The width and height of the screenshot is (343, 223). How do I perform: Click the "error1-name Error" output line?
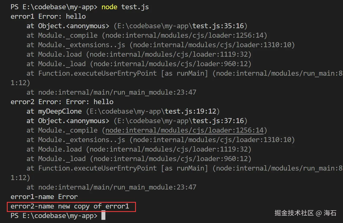(x=44, y=197)
